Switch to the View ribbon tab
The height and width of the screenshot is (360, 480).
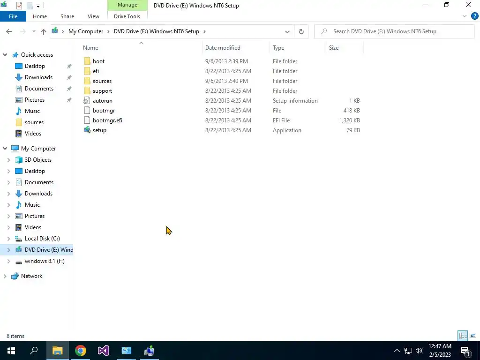93,16
